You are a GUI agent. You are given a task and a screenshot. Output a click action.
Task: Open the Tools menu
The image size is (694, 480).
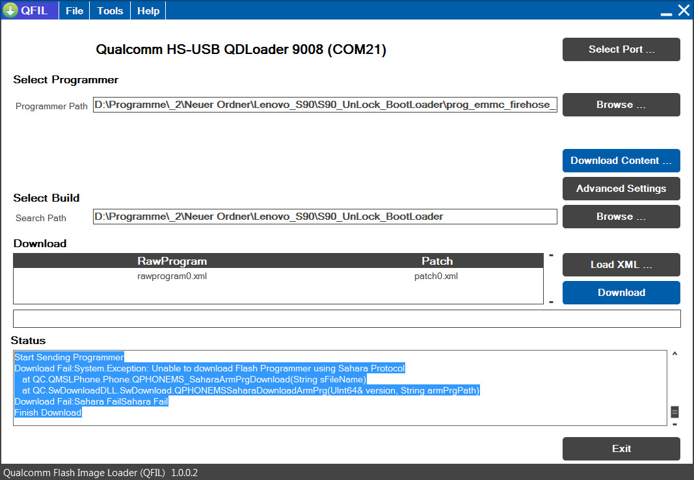(110, 10)
